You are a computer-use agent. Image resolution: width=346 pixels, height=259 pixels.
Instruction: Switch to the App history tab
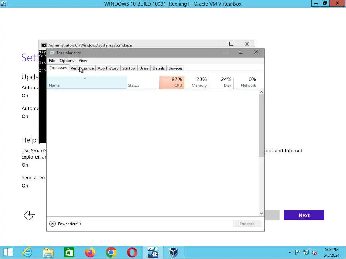[x=108, y=68]
